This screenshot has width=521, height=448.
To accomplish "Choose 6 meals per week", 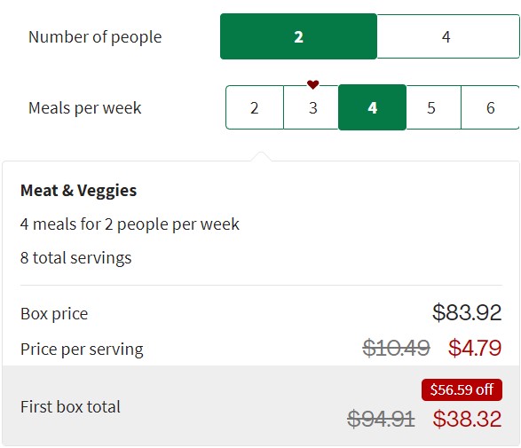I will pos(490,107).
